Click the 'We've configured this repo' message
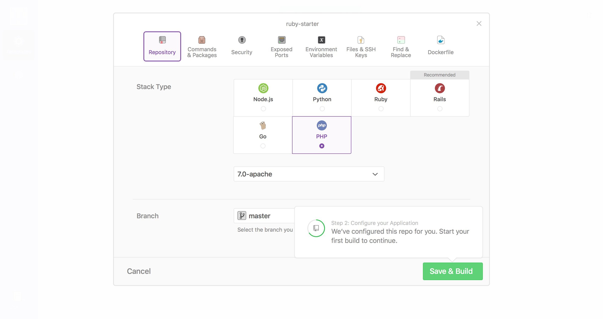Image resolution: width=603 pixels, height=319 pixels. tap(400, 236)
